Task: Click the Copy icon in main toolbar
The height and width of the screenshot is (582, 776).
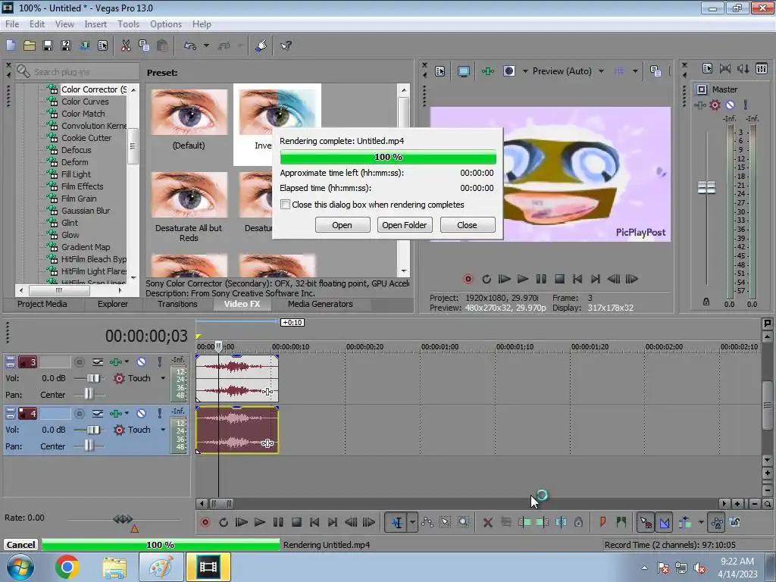Action: [144, 45]
